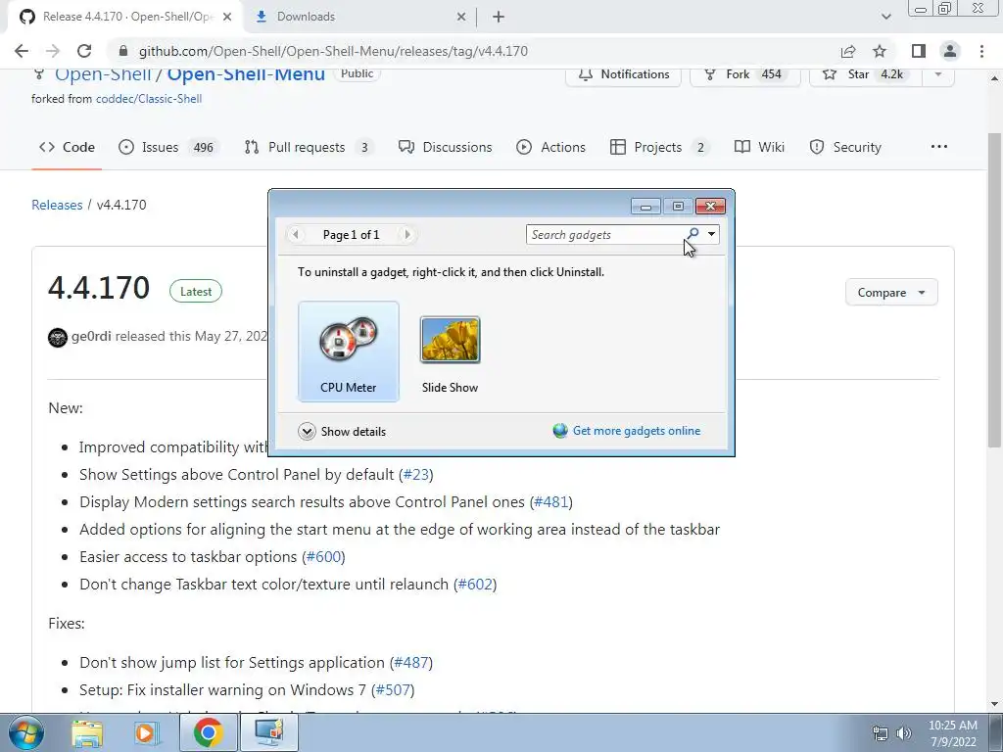Click the search magnifier icon in gadgets window

693,234
